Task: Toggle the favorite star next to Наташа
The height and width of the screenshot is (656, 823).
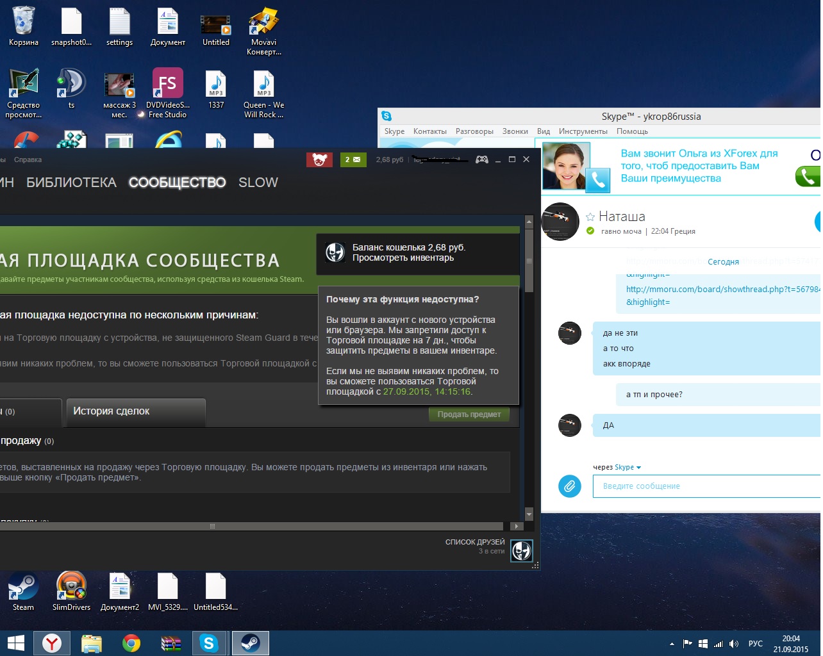Action: (x=590, y=217)
